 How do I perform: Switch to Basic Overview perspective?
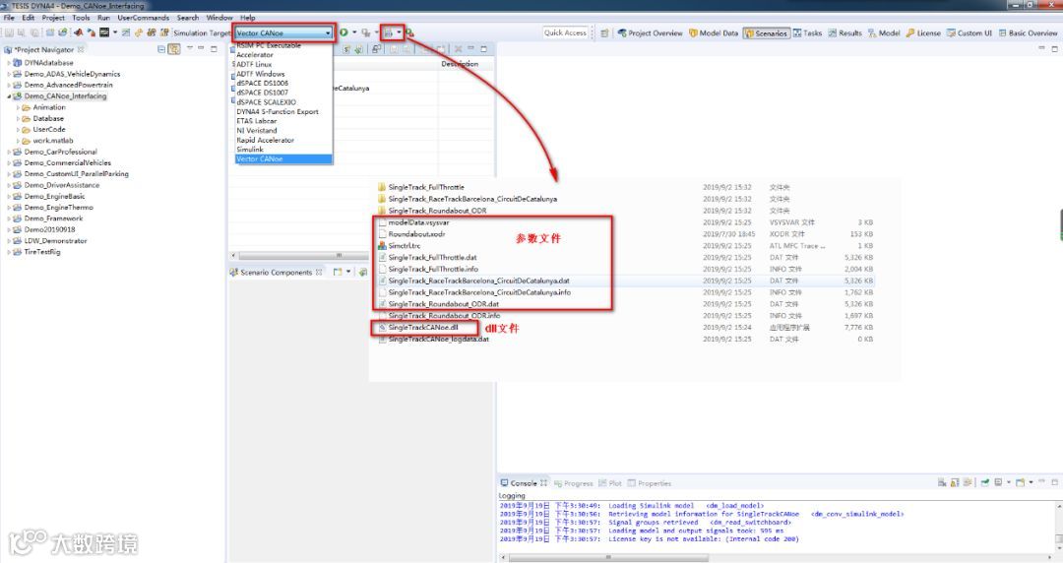coord(1028,32)
